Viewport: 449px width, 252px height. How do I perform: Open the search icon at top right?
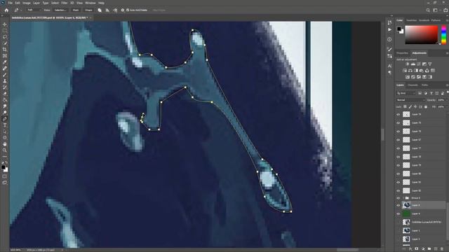(428, 10)
